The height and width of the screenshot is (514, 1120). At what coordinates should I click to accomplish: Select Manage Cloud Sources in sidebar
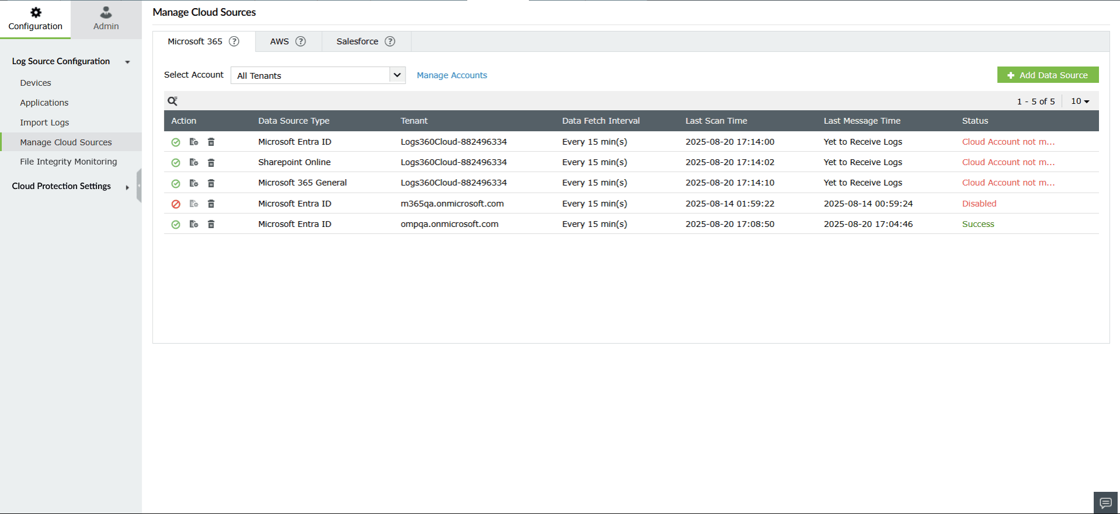coord(71,142)
